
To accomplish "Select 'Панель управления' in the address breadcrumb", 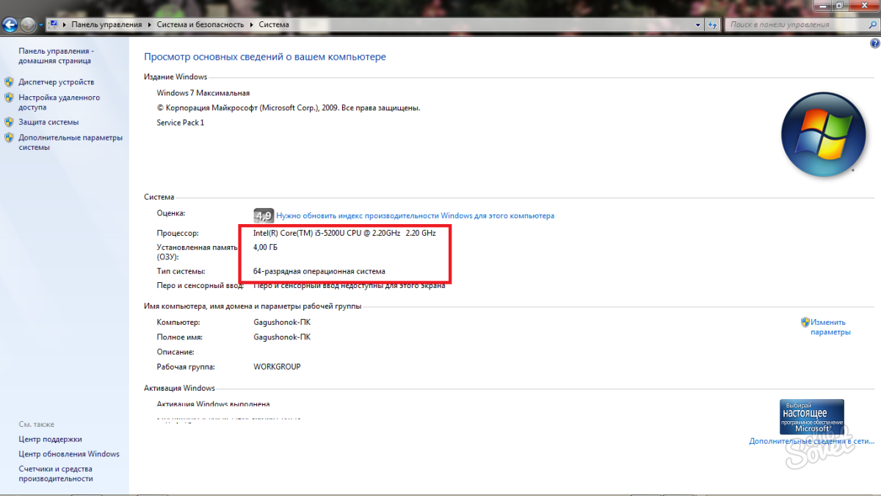I will click(x=106, y=24).
